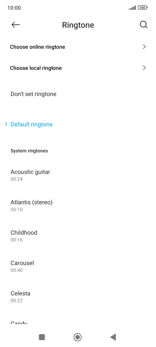Tap the recents square in the navigation bar
This screenshot has height=347, width=156.
(x=42, y=337)
